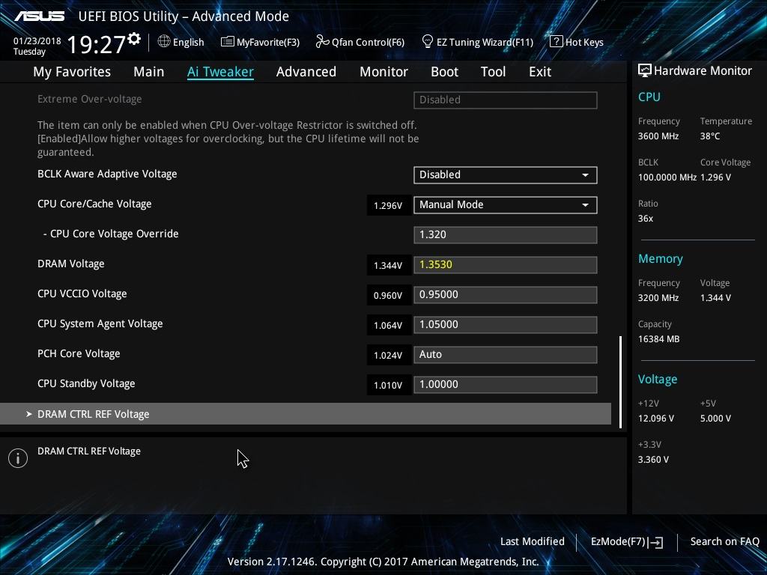Click the CPU VCCIO Voltage field
The image size is (767, 575).
(506, 295)
